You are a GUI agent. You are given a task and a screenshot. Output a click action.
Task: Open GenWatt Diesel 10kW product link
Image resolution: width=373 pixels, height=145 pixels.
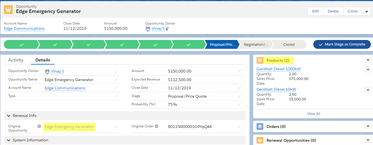click(x=276, y=90)
